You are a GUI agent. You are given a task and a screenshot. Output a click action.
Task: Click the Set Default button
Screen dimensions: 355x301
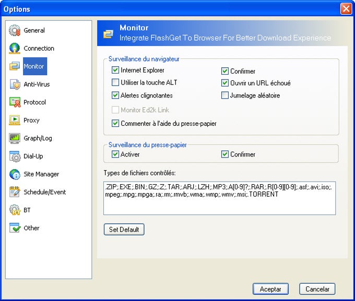[x=124, y=230]
